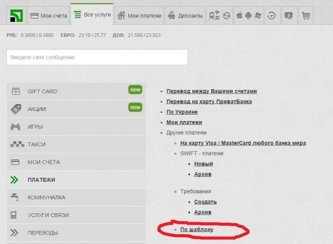Select КОММУНАЛКА in the sidebar
The image size is (333, 244).
(76, 198)
